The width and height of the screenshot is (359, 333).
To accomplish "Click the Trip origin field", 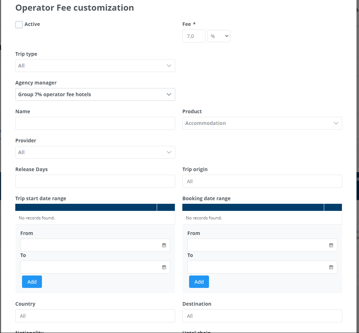I will pyautogui.click(x=262, y=181).
